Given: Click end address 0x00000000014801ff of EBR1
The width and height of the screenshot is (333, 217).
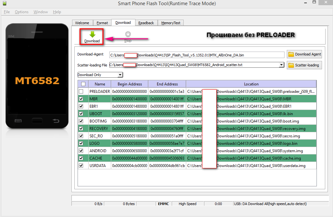Looking at the screenshot, I should click(x=167, y=106).
